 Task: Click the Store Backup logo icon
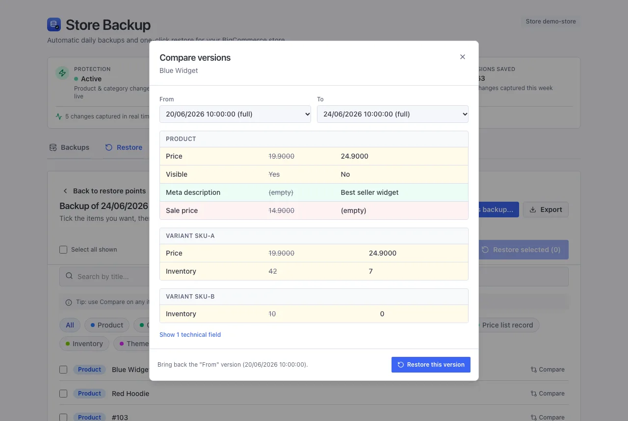click(54, 24)
